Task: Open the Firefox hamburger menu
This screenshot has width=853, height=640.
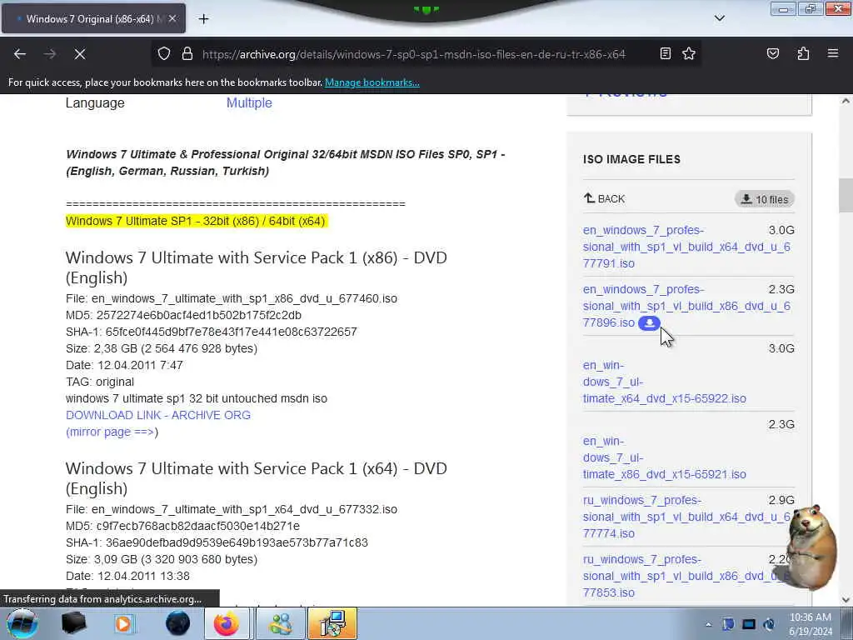Action: [833, 53]
